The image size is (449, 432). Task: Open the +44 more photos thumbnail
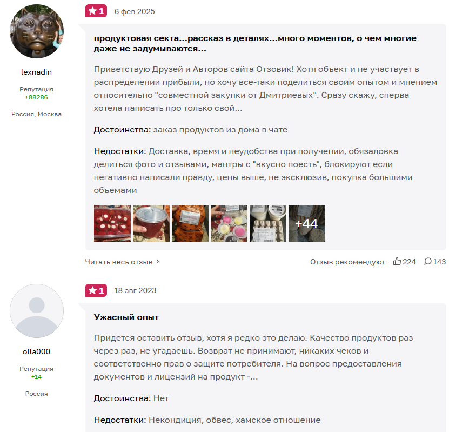tap(307, 223)
